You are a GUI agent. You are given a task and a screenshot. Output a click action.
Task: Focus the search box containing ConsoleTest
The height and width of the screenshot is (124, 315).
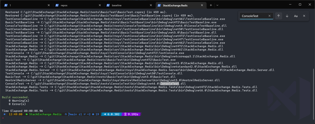click(x=256, y=16)
